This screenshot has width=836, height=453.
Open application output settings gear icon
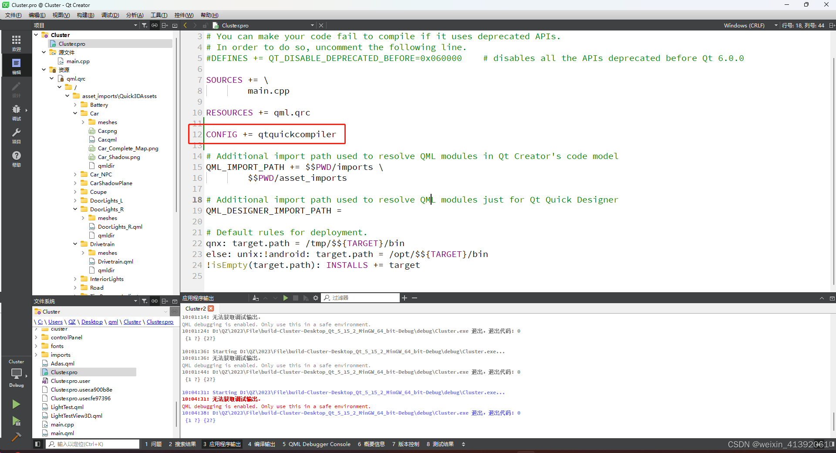coord(316,298)
